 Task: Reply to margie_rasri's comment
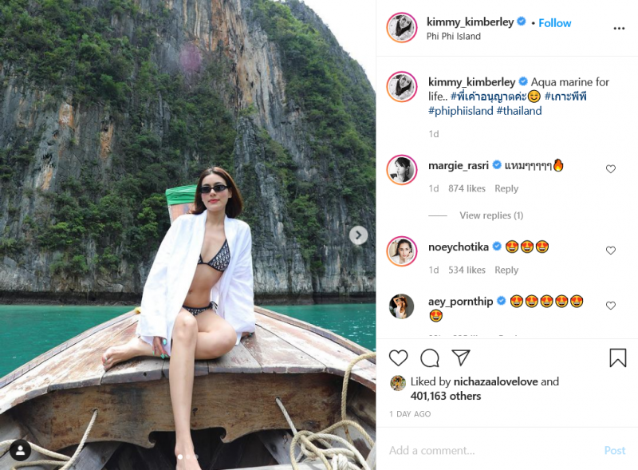(506, 188)
